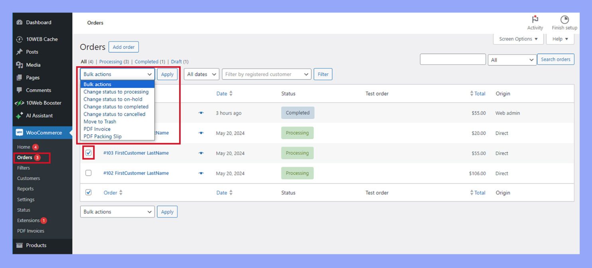The height and width of the screenshot is (268, 592).
Task: Click the 10Web Booster lightning icon
Action: tap(19, 103)
